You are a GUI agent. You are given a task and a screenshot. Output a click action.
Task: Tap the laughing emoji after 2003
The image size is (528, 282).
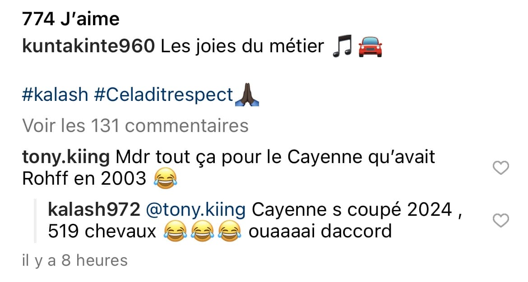[x=165, y=178]
